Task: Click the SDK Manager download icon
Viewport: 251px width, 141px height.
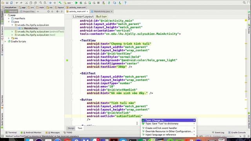Action: 120,3
